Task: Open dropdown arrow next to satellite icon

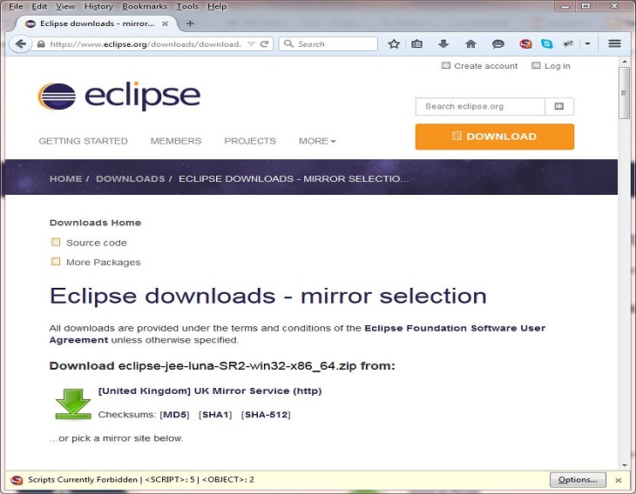Action: click(587, 43)
